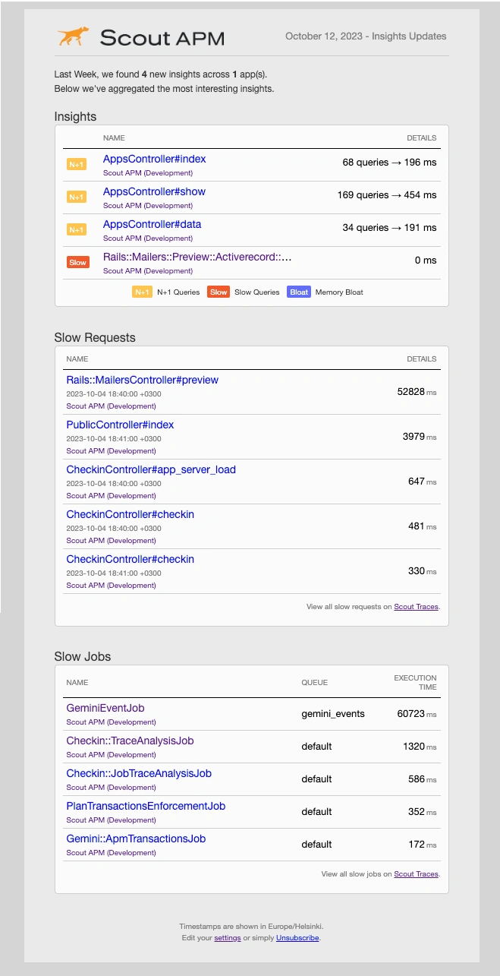
Task: Click the Slow badge beside Rails::Mailers::Preview insight
Action: 77,262
